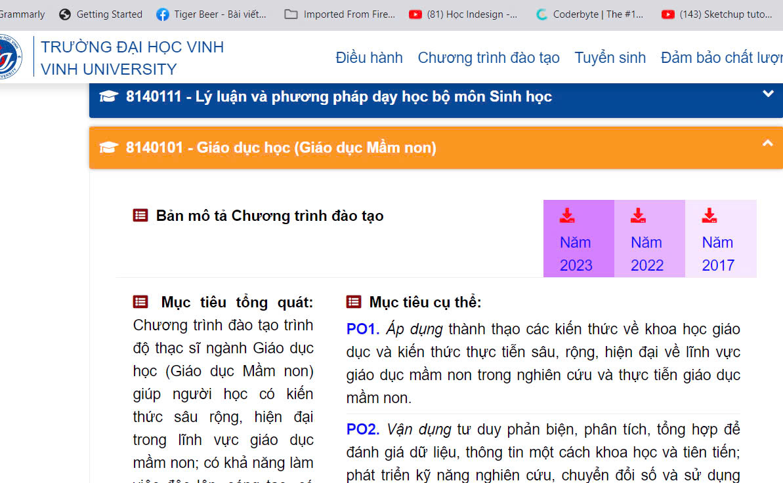783x483 pixels.
Task: Open the Imported From Firefox folder icon
Action: coord(291,14)
